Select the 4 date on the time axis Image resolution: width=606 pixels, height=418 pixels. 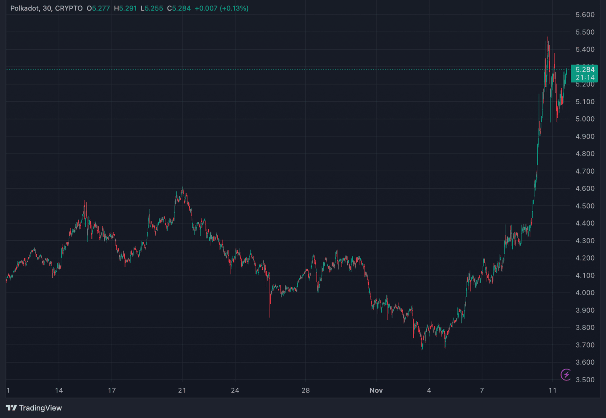(x=429, y=390)
